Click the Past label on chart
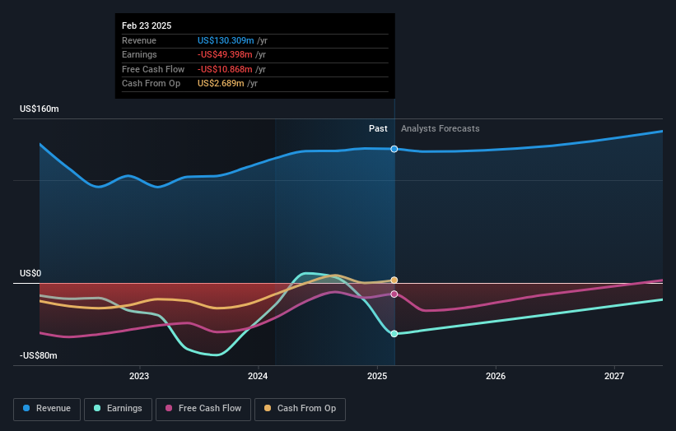Screen dimensions: 676x431 378,128
